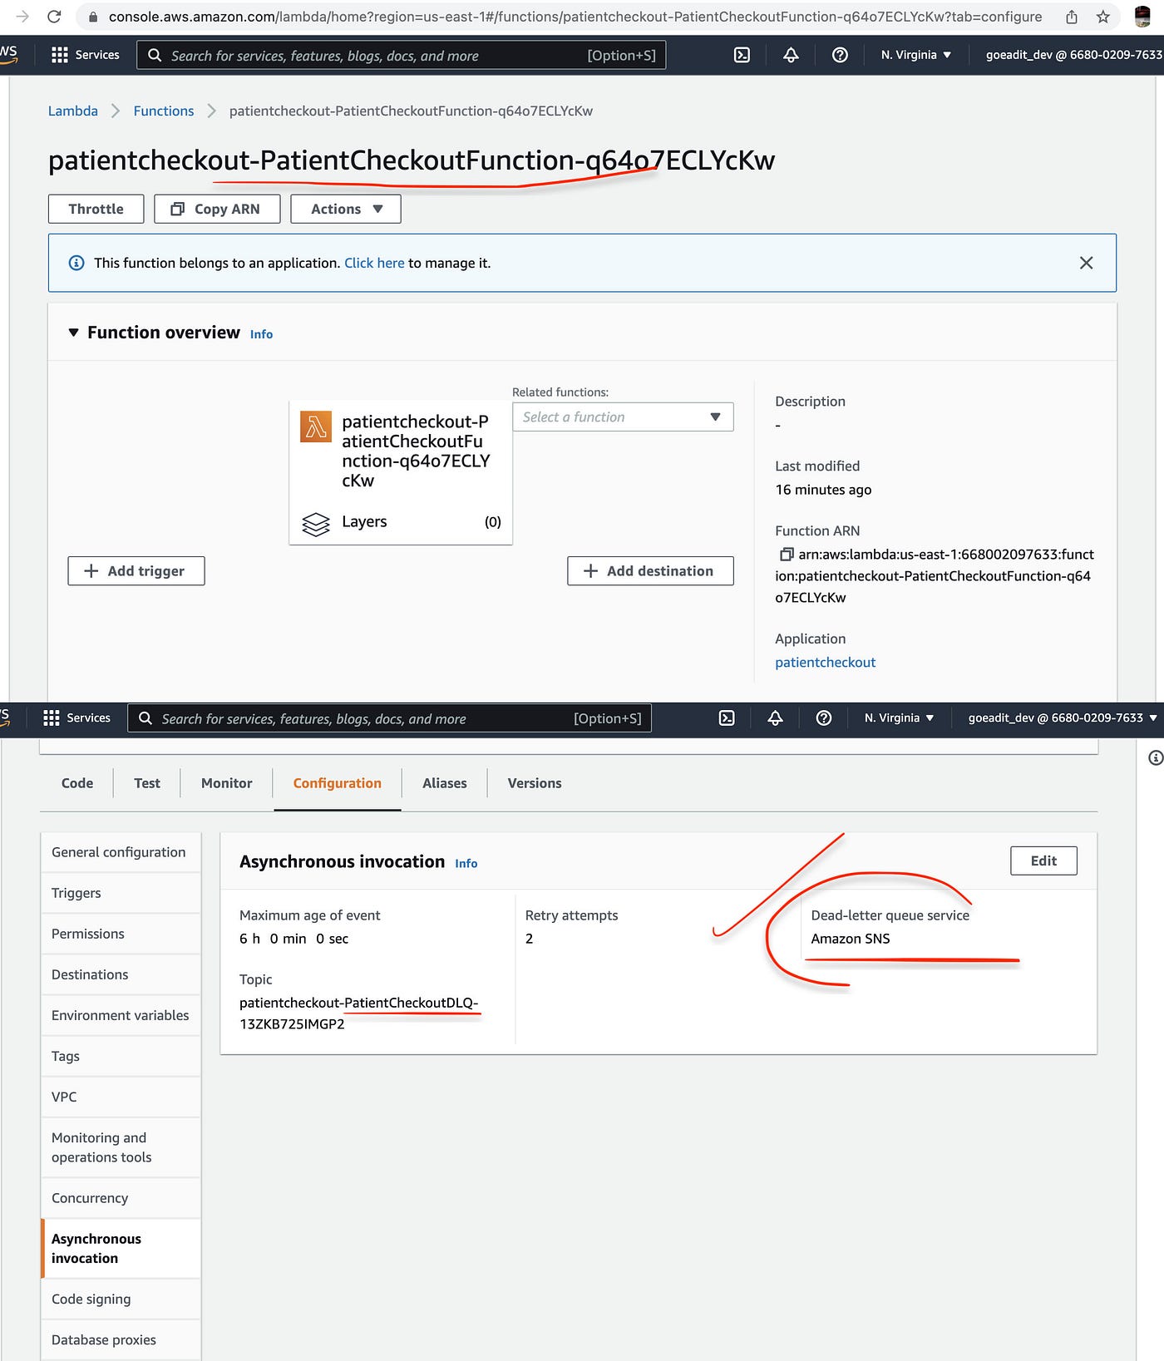Select Asynchronous invocation in sidebar

pos(121,1249)
